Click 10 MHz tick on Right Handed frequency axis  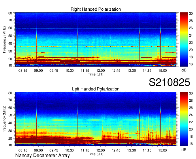(10, 65)
